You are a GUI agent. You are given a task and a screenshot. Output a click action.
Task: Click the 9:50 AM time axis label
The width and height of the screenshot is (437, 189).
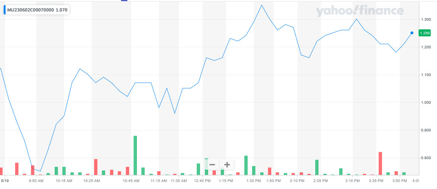[36, 181]
